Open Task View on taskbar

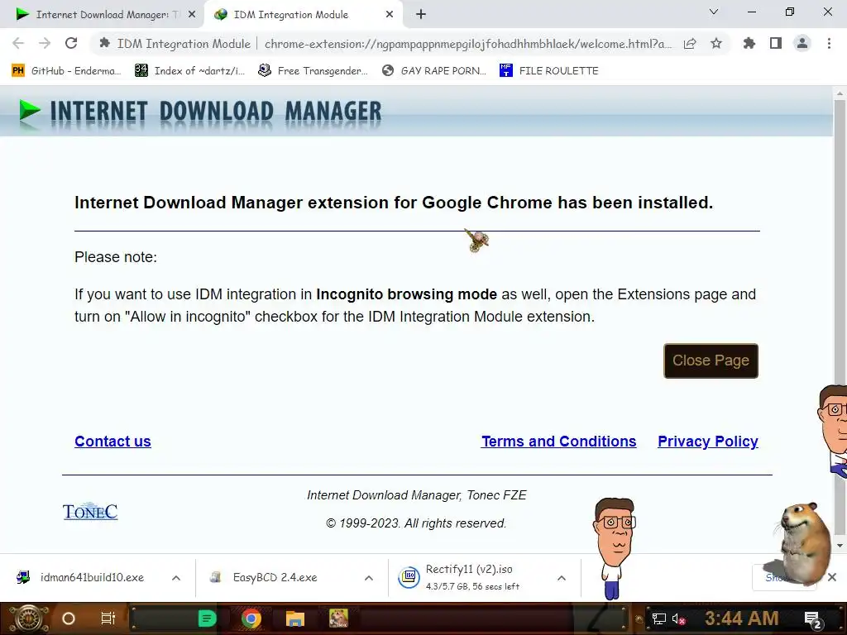pos(108,618)
